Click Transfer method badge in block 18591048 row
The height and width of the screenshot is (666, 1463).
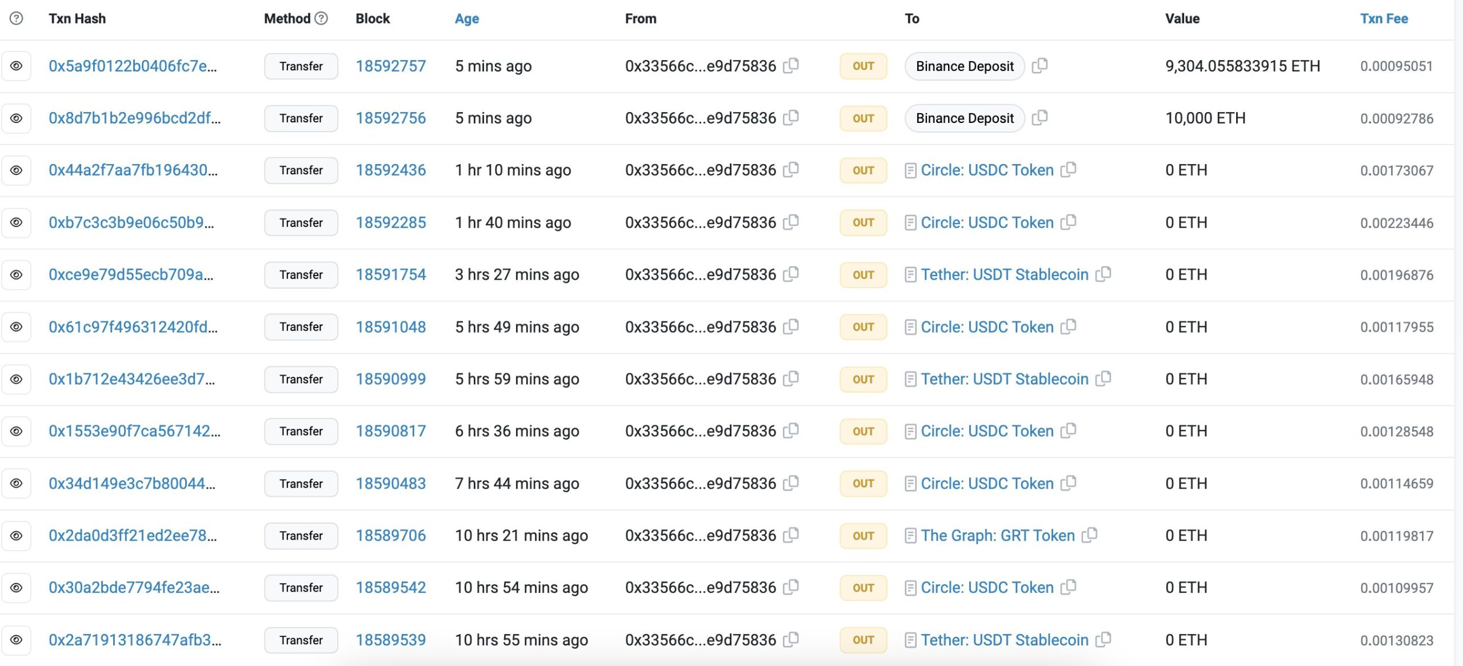pos(301,327)
